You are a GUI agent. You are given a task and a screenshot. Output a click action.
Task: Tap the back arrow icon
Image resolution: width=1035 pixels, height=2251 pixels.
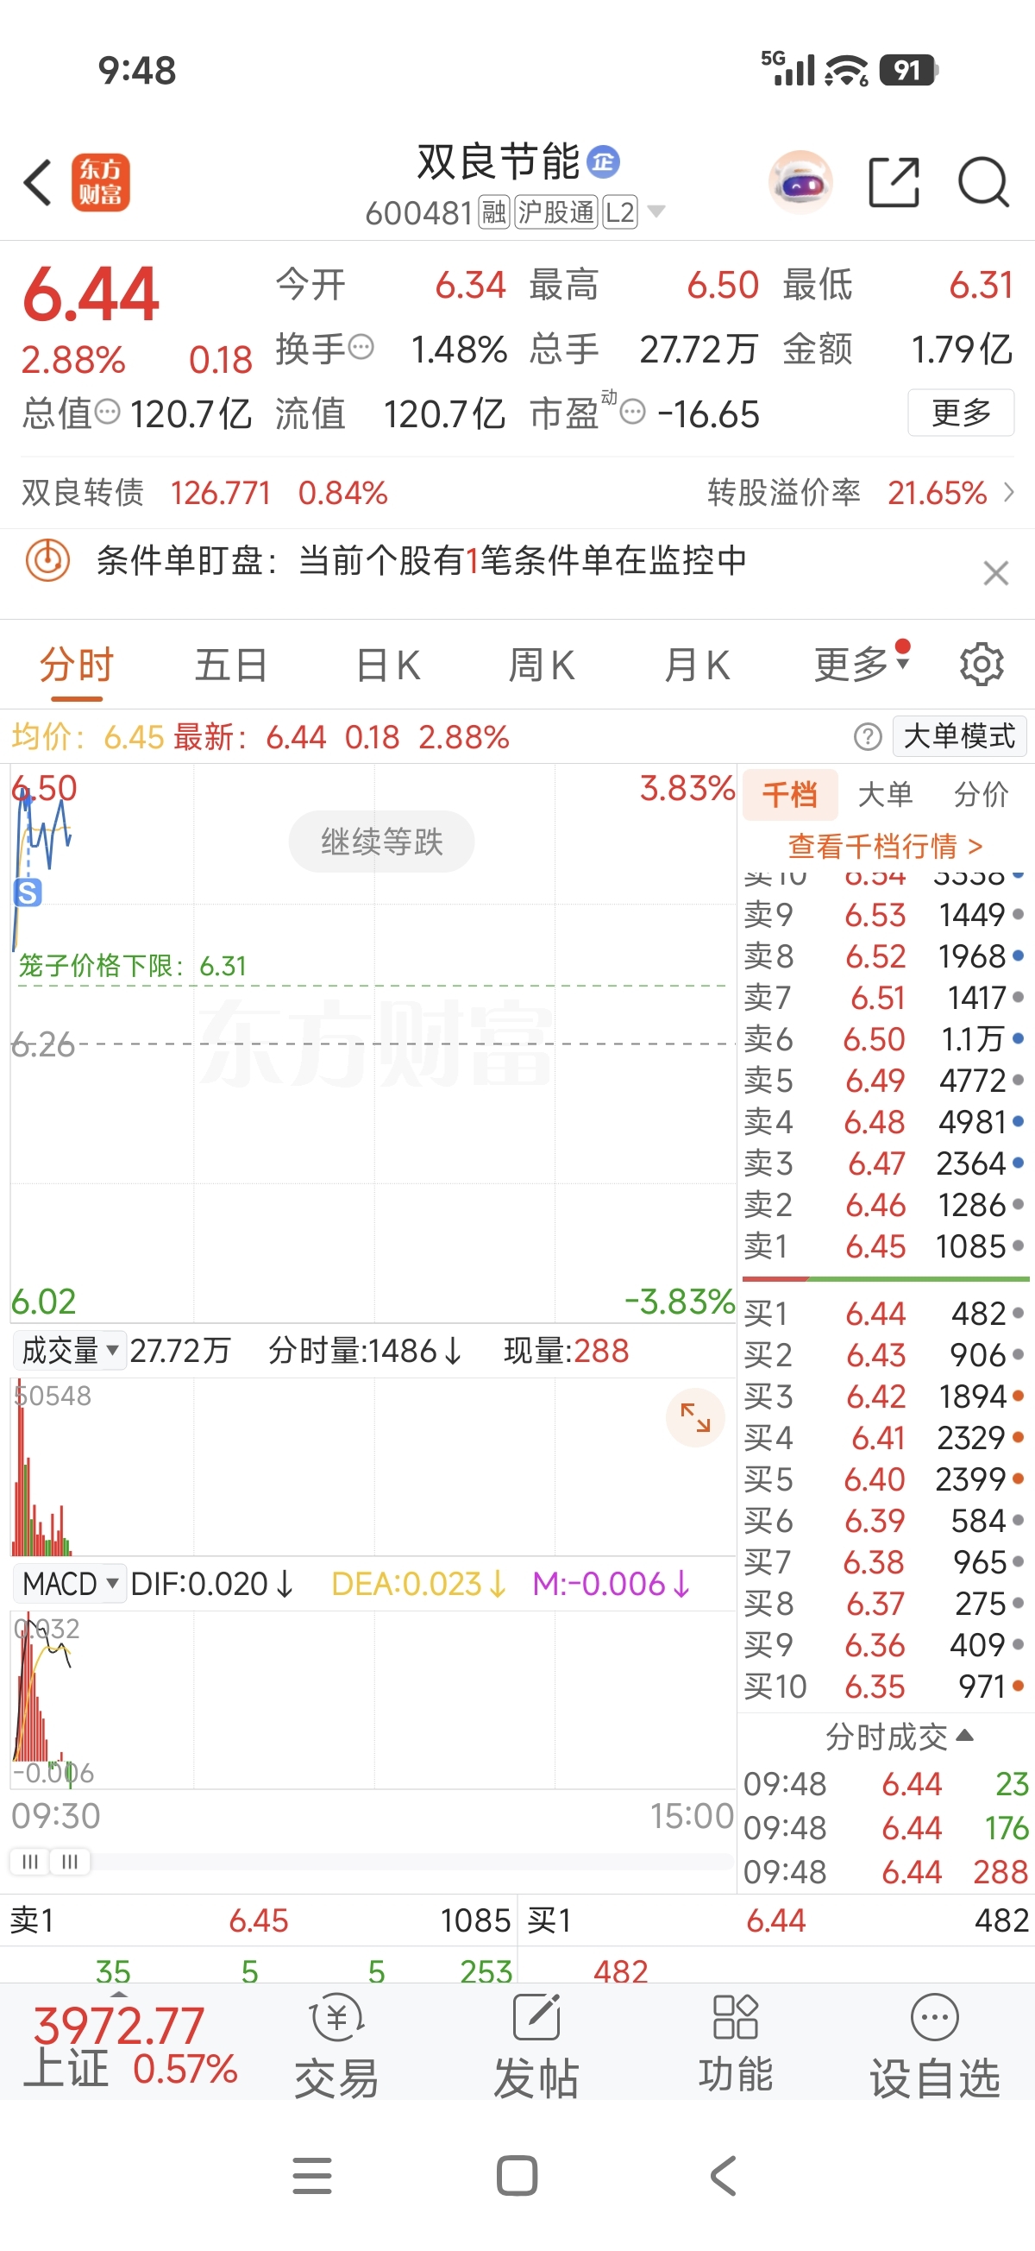[38, 183]
